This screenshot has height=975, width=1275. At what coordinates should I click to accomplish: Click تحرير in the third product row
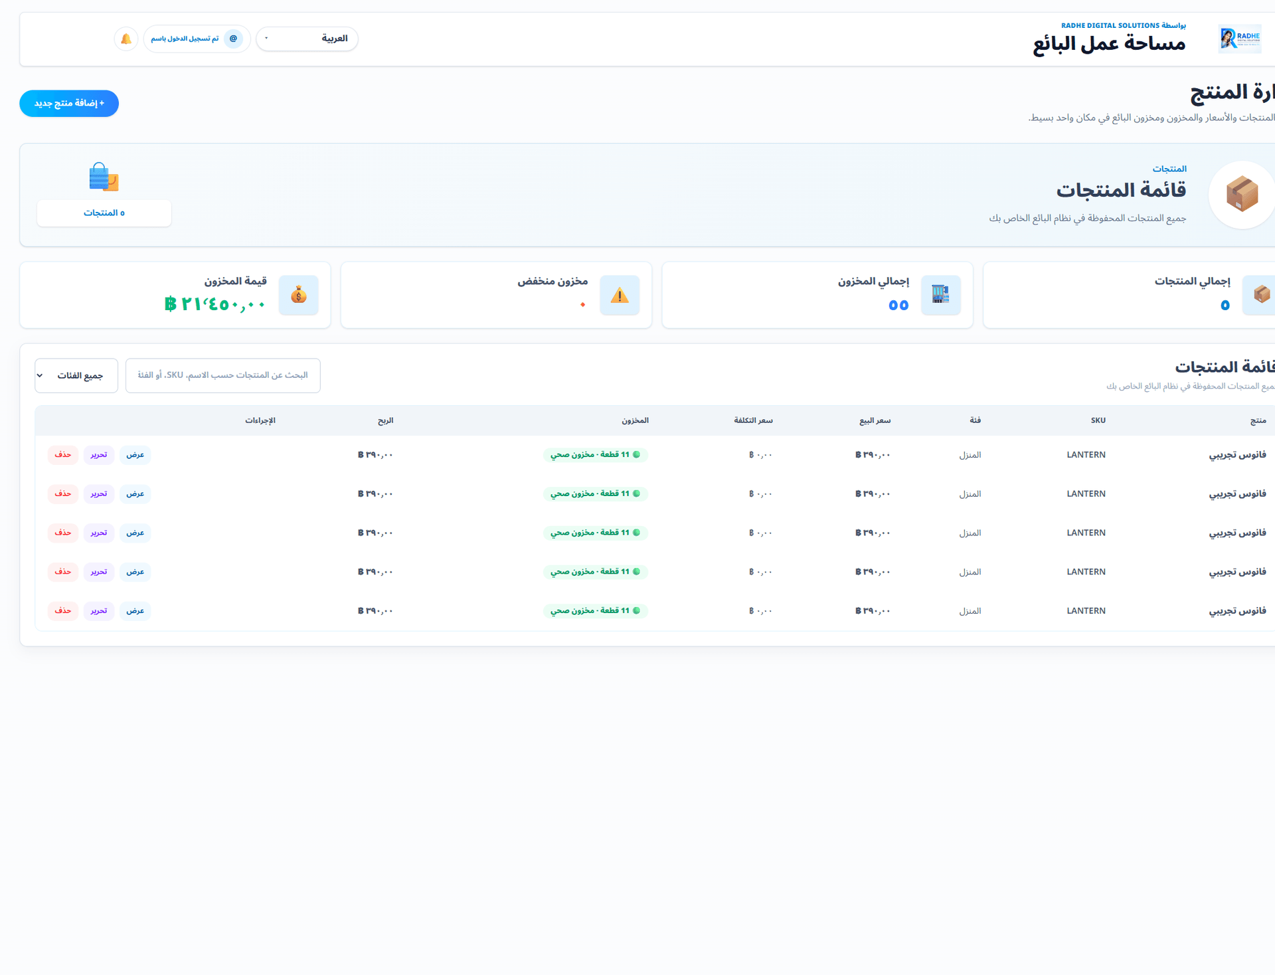click(99, 533)
